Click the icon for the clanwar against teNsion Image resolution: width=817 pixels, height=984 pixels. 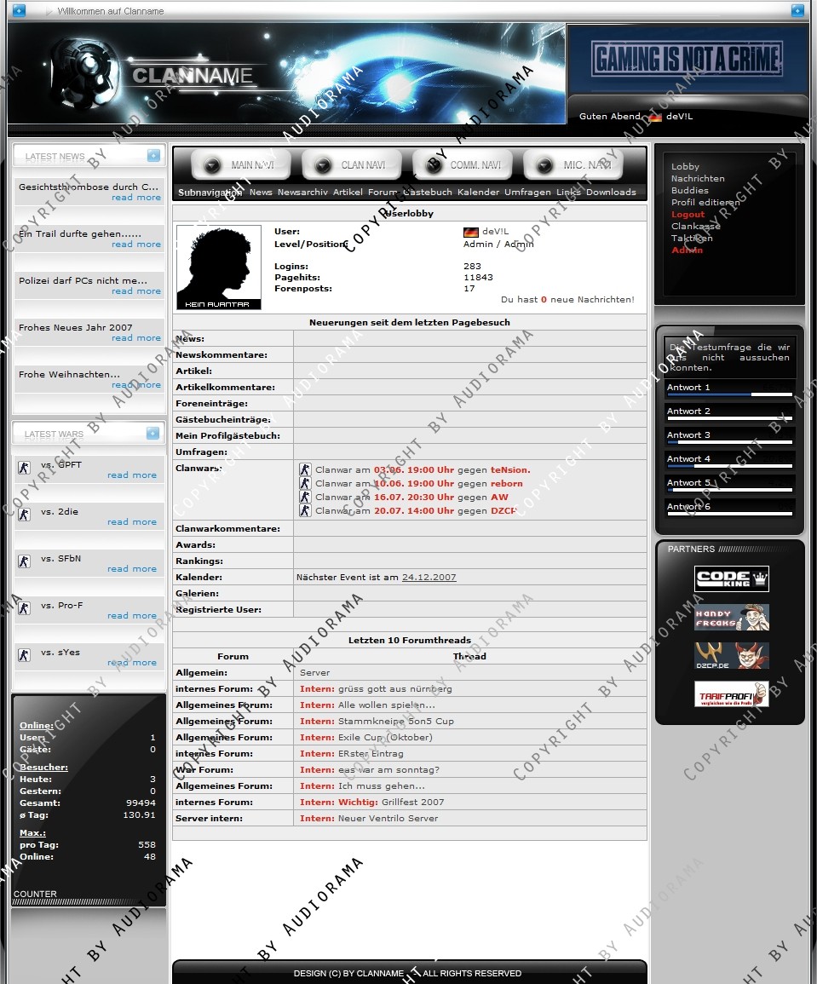tap(305, 469)
